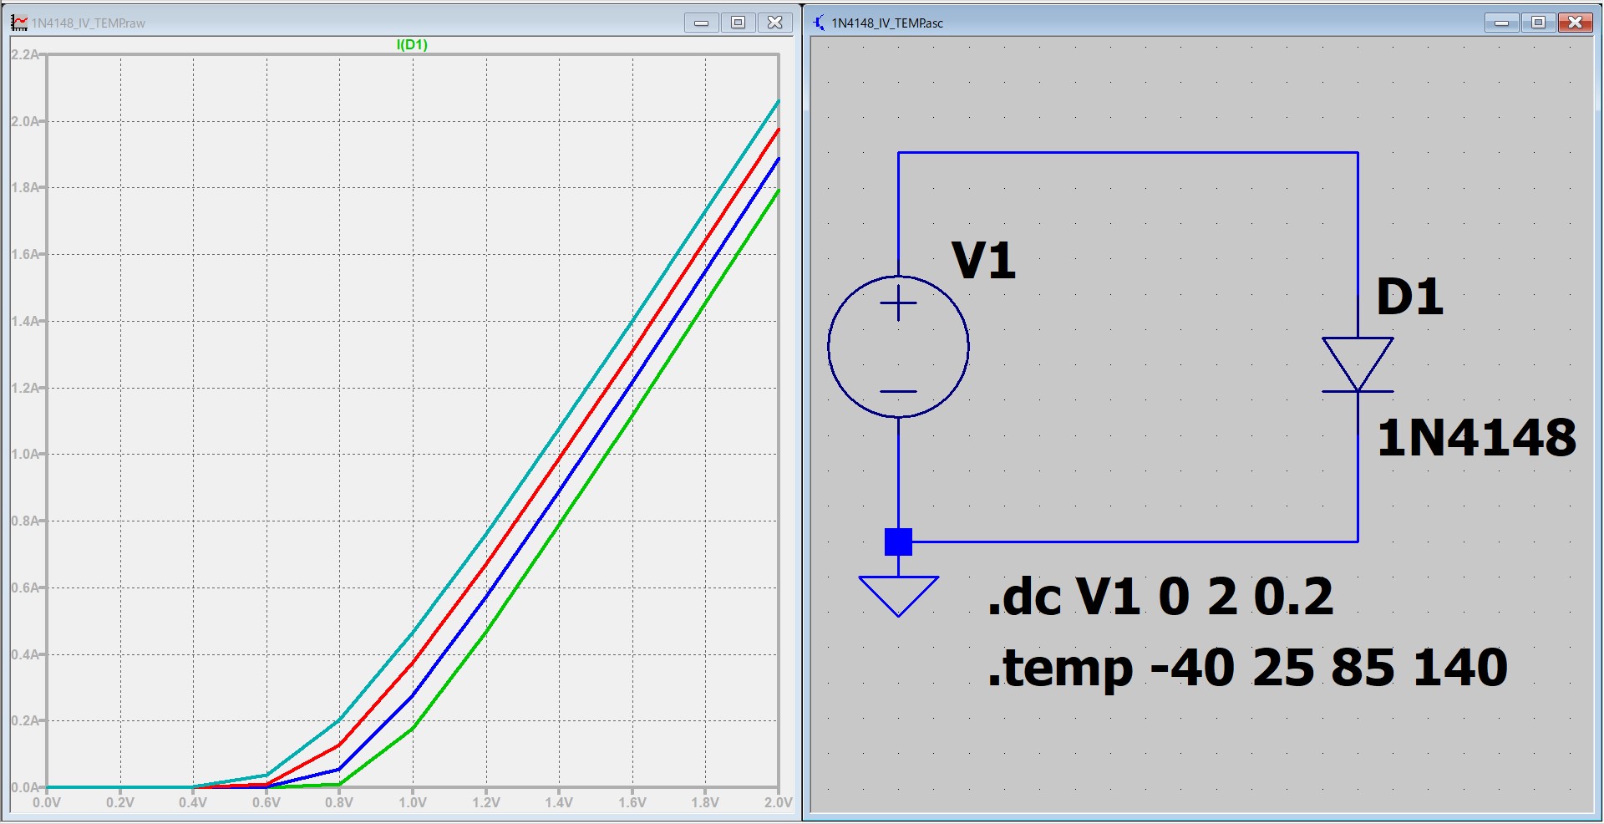The width and height of the screenshot is (1604, 824).
Task: Click the 1.0V label on horizontal axis
Action: 412,803
